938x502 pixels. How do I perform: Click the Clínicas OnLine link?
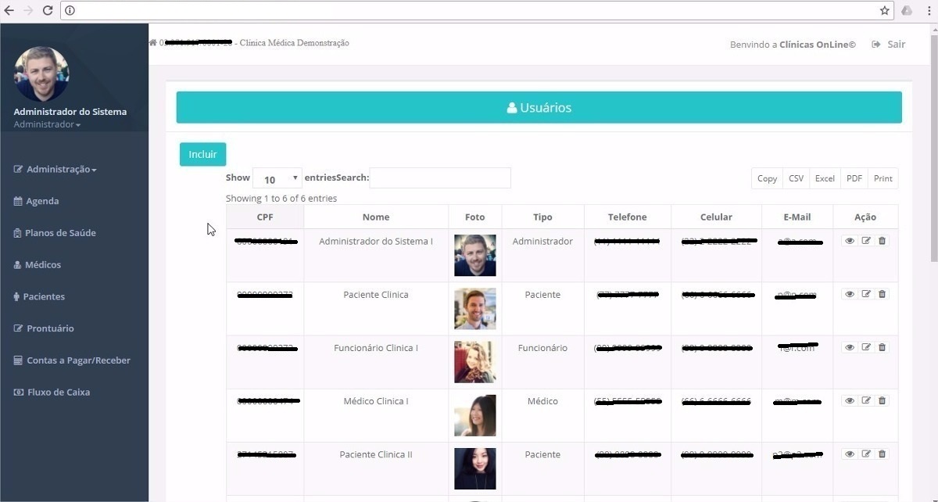tap(816, 44)
